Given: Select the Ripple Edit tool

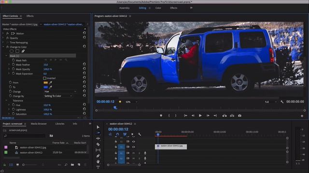Looking at the screenshot, I should click(x=98, y=138).
